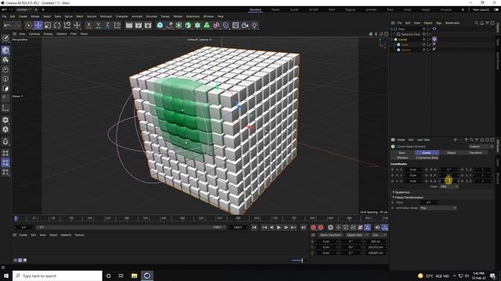Click the Record Active Objects button
The height and width of the screenshot is (281, 501).
313,227
